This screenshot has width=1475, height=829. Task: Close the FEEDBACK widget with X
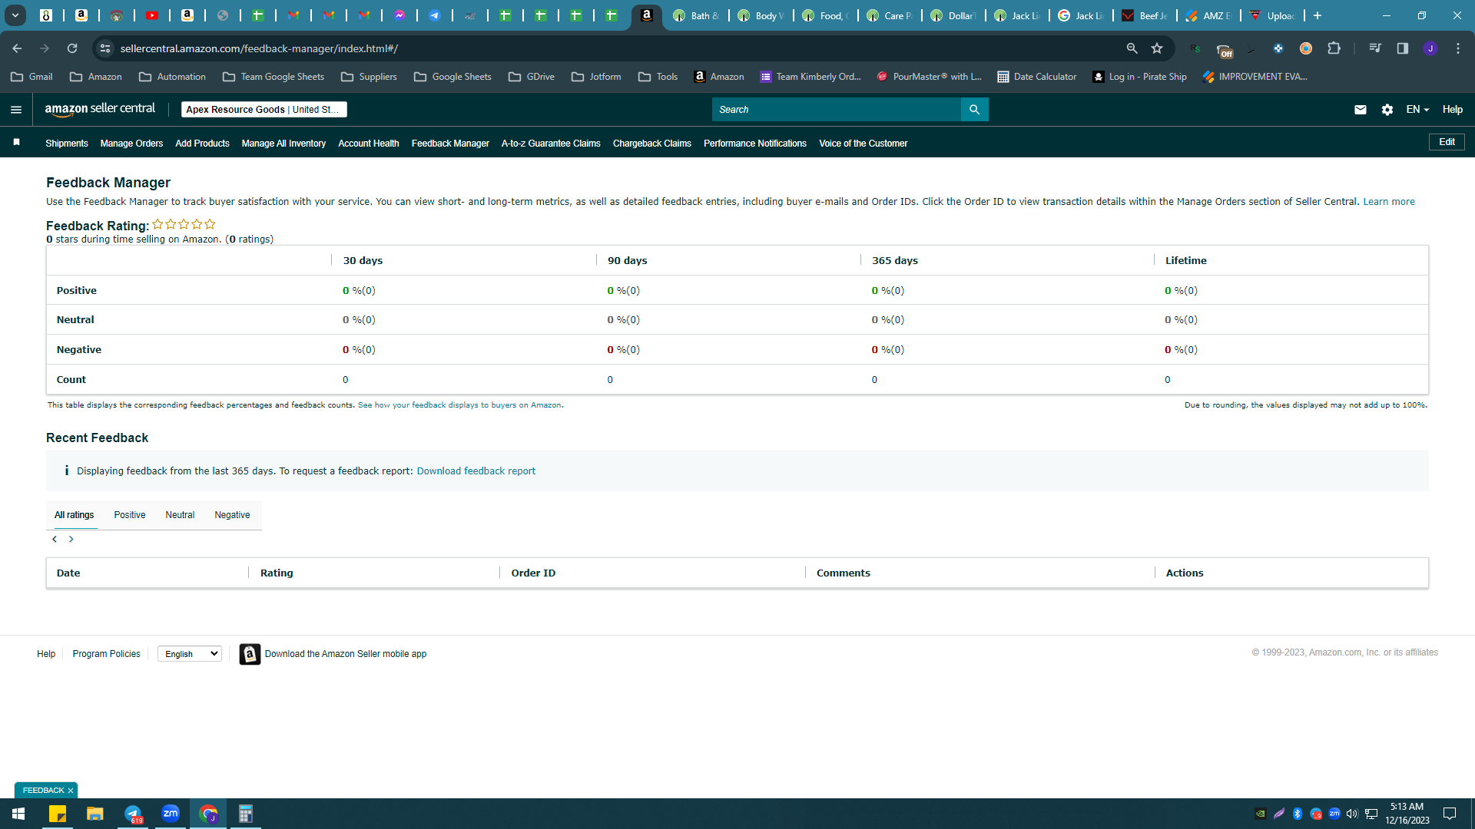71,791
